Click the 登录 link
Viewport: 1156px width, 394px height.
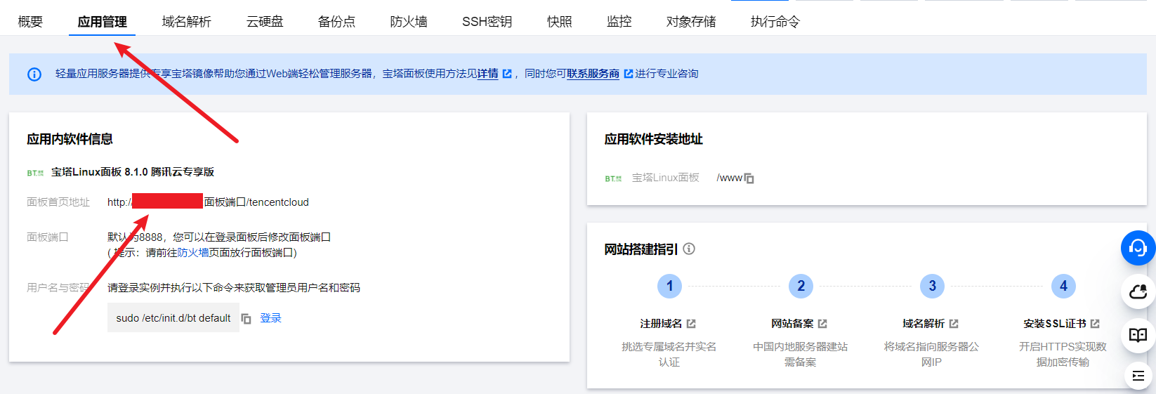coord(270,318)
